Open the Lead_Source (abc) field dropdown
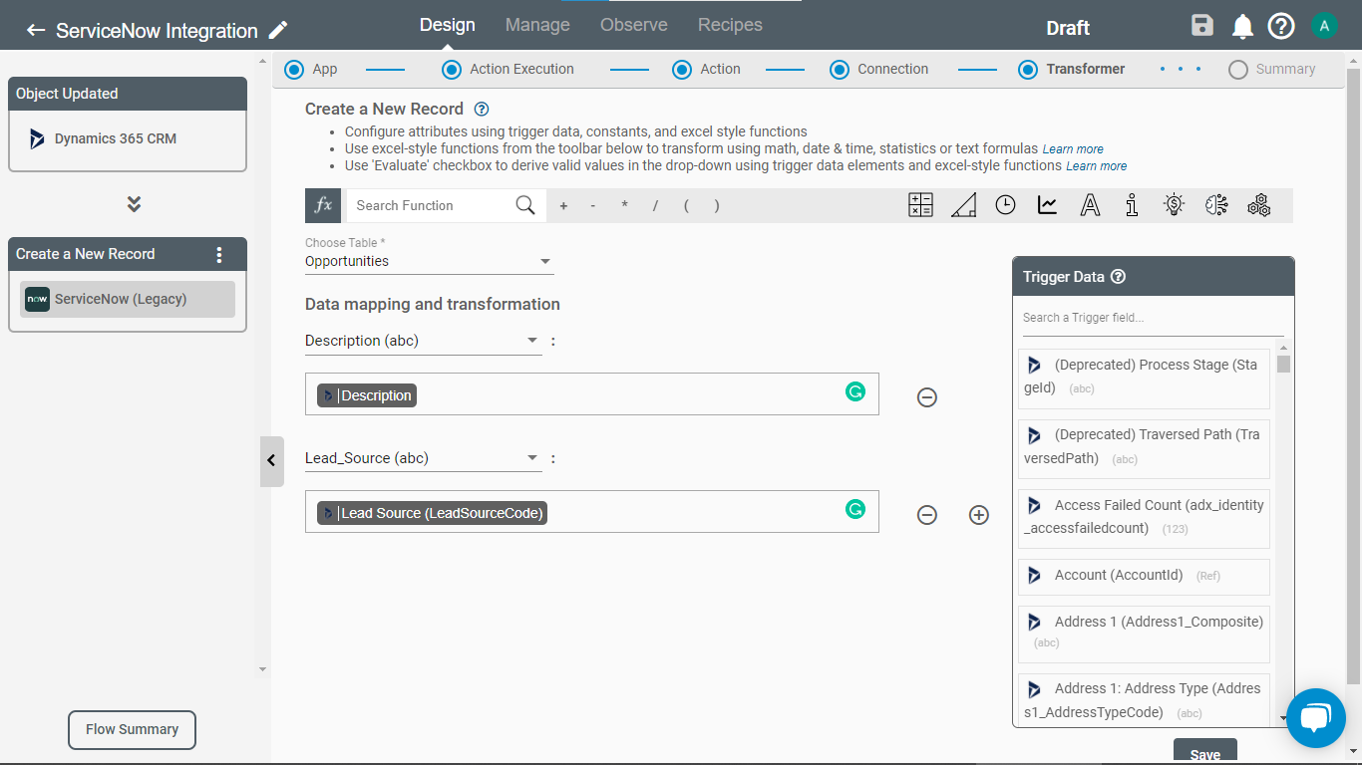This screenshot has width=1362, height=765. (x=424, y=459)
